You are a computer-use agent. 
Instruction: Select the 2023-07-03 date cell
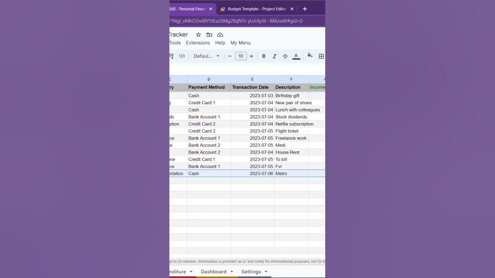[x=253, y=95]
